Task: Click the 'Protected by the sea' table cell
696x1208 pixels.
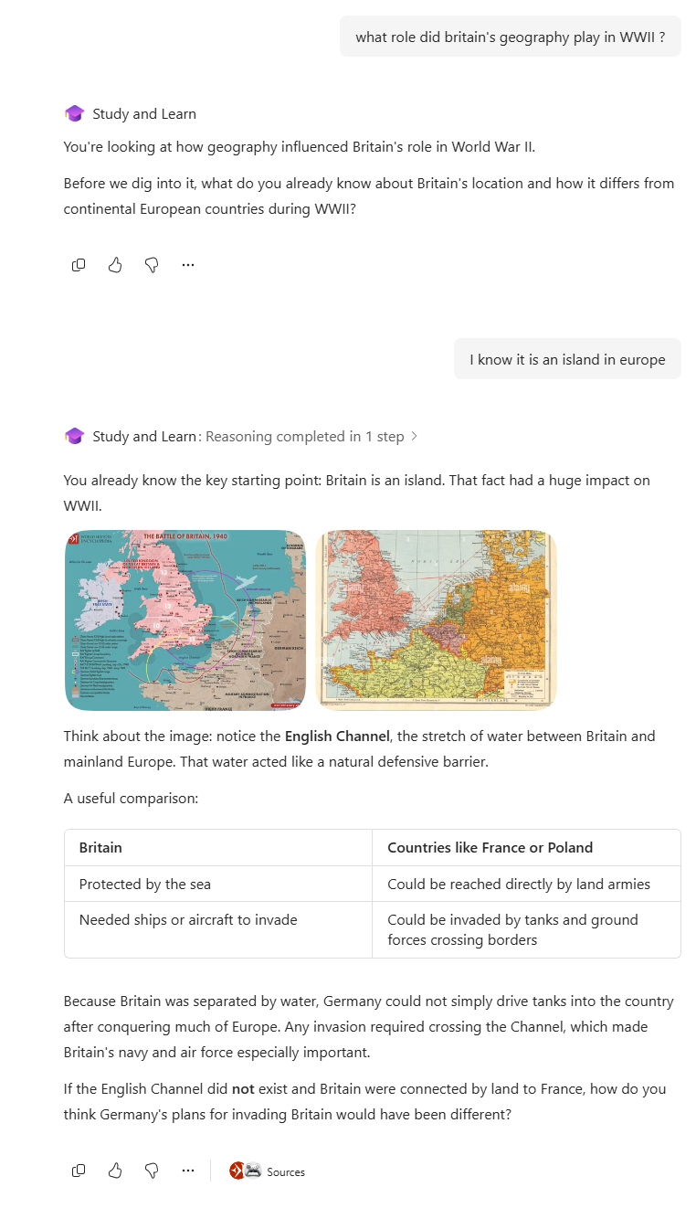Action: 218,884
